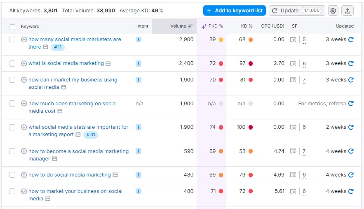Click the #11 position badge
364x209 pixels.
coord(58,47)
